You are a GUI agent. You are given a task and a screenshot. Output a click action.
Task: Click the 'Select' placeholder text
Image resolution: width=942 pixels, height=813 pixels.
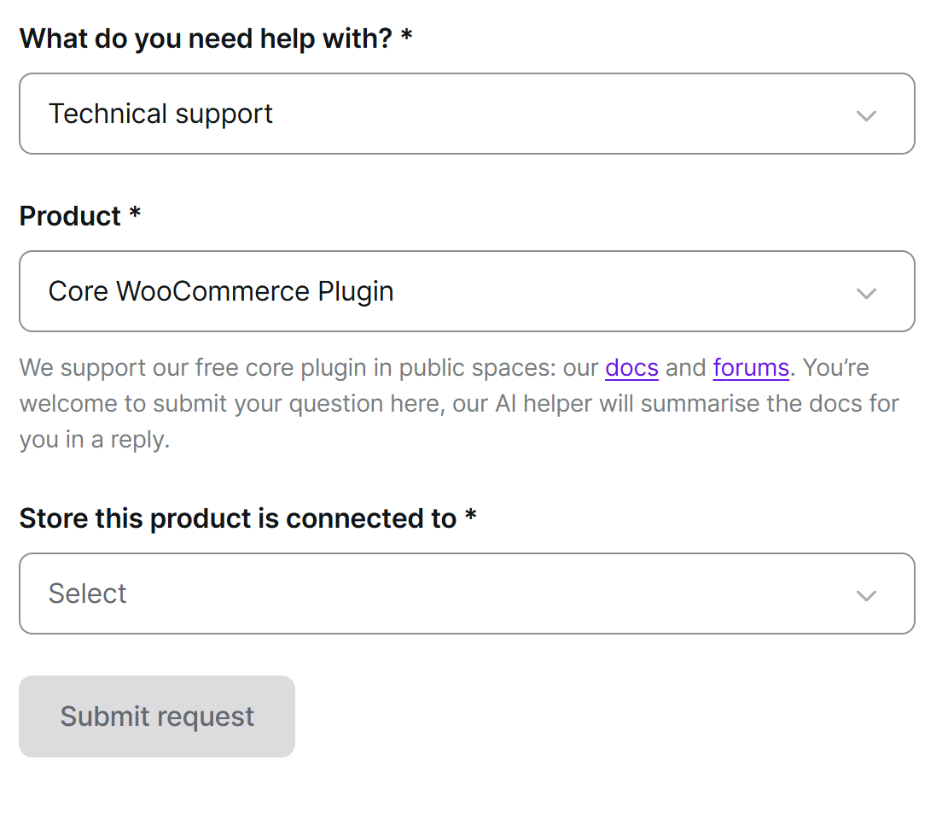88,594
